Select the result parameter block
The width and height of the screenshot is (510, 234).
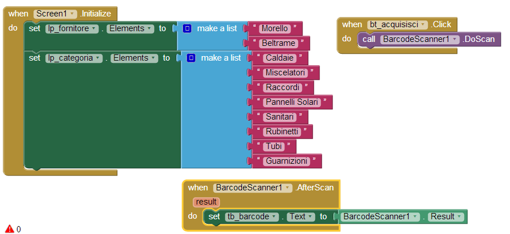(206, 202)
